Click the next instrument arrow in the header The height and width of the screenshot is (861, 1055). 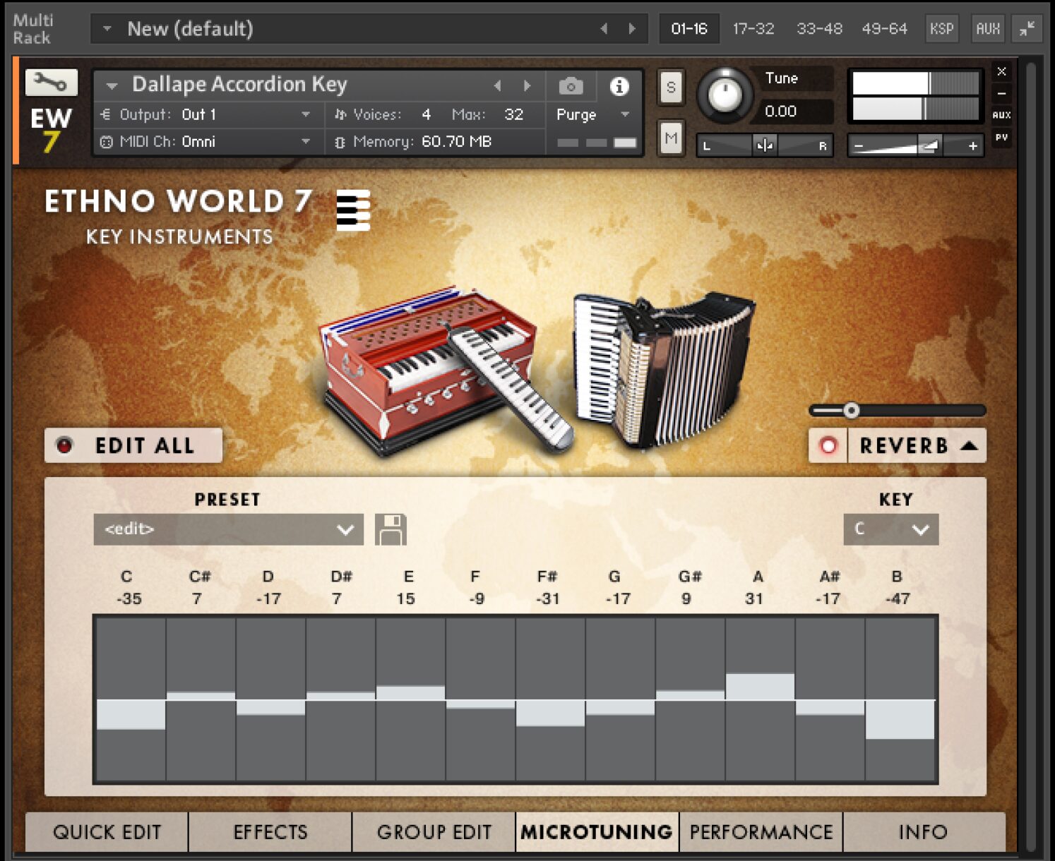(x=527, y=85)
